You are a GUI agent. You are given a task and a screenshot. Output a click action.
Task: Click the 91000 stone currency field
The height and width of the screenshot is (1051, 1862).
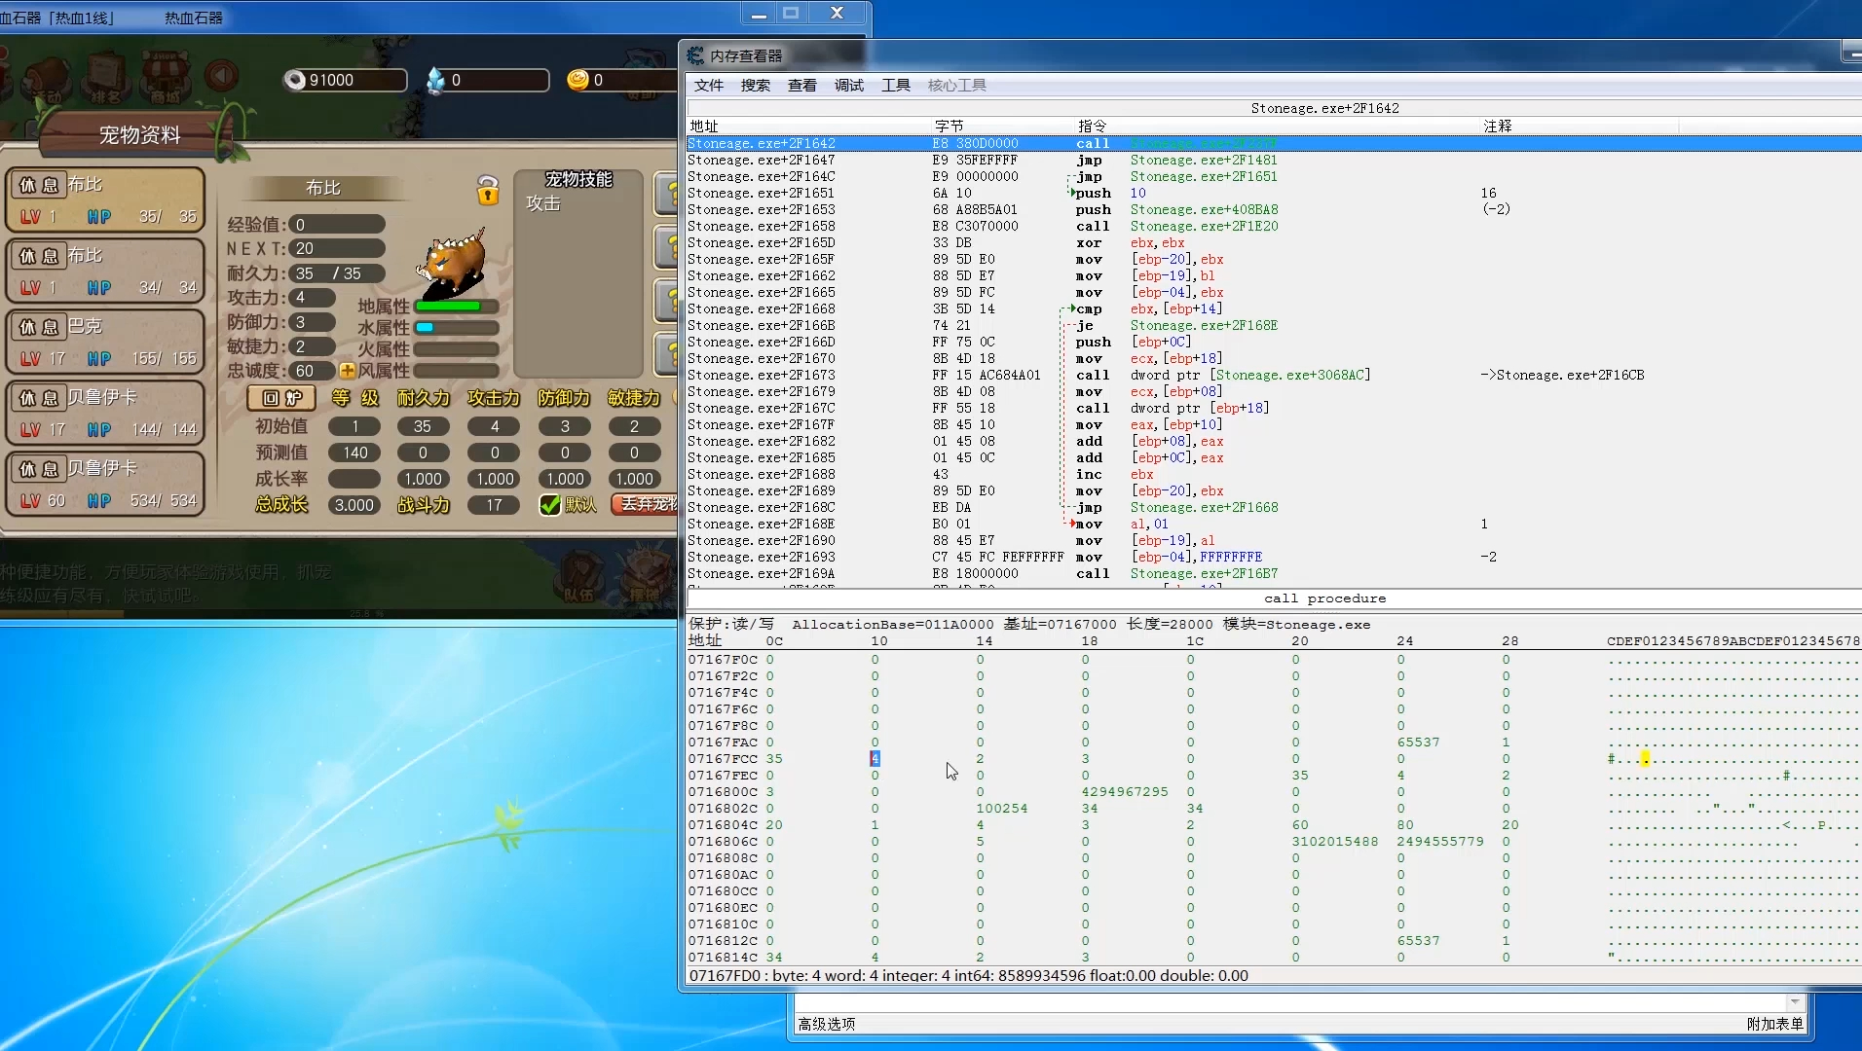[x=345, y=80]
